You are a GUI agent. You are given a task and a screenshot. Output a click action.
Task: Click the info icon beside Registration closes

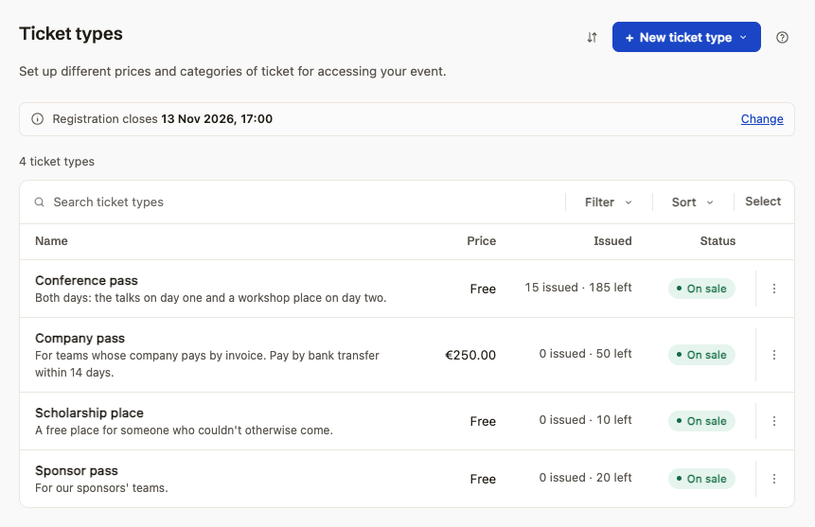coord(38,119)
